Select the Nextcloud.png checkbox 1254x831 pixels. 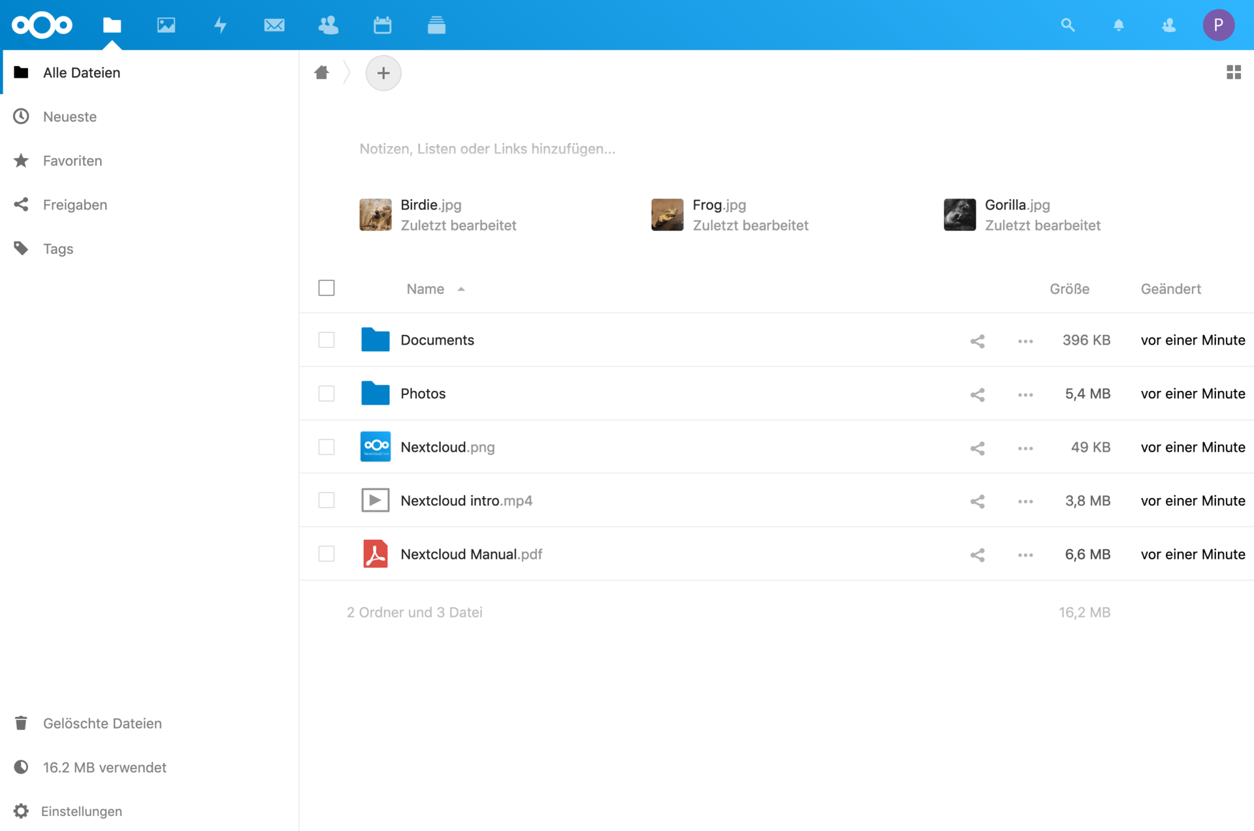[327, 447]
